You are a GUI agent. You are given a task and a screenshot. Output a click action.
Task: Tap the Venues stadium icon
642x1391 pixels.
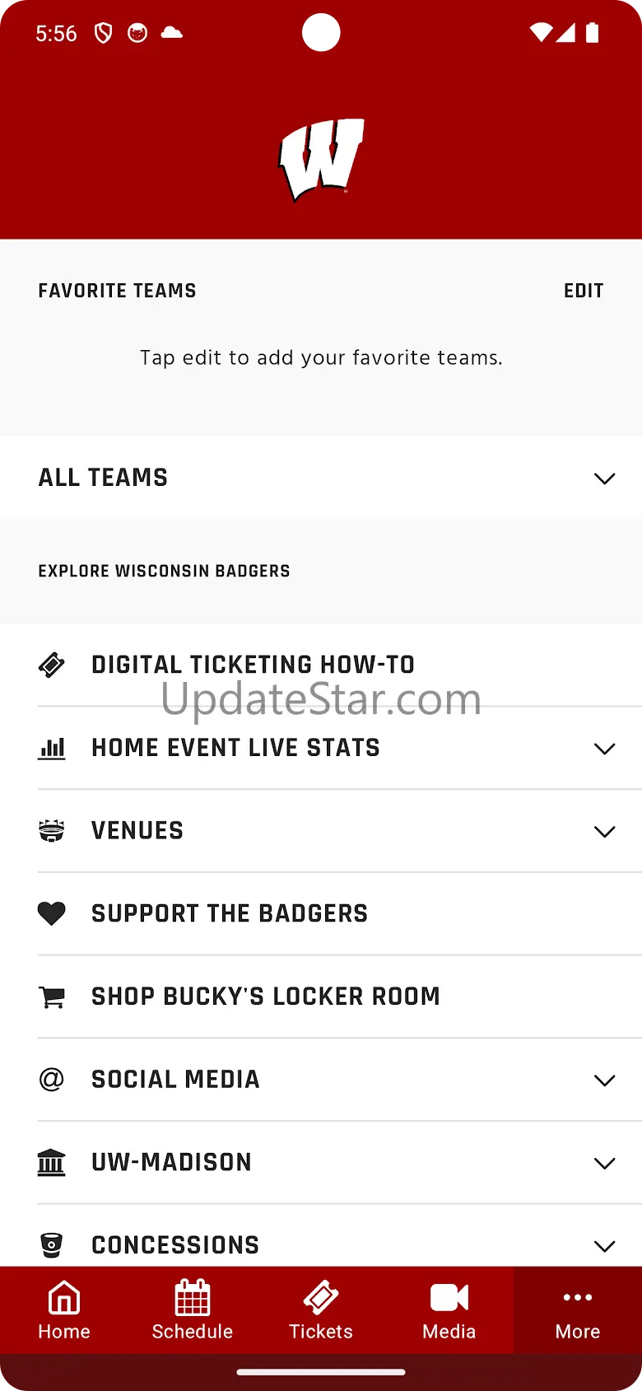pos(52,831)
